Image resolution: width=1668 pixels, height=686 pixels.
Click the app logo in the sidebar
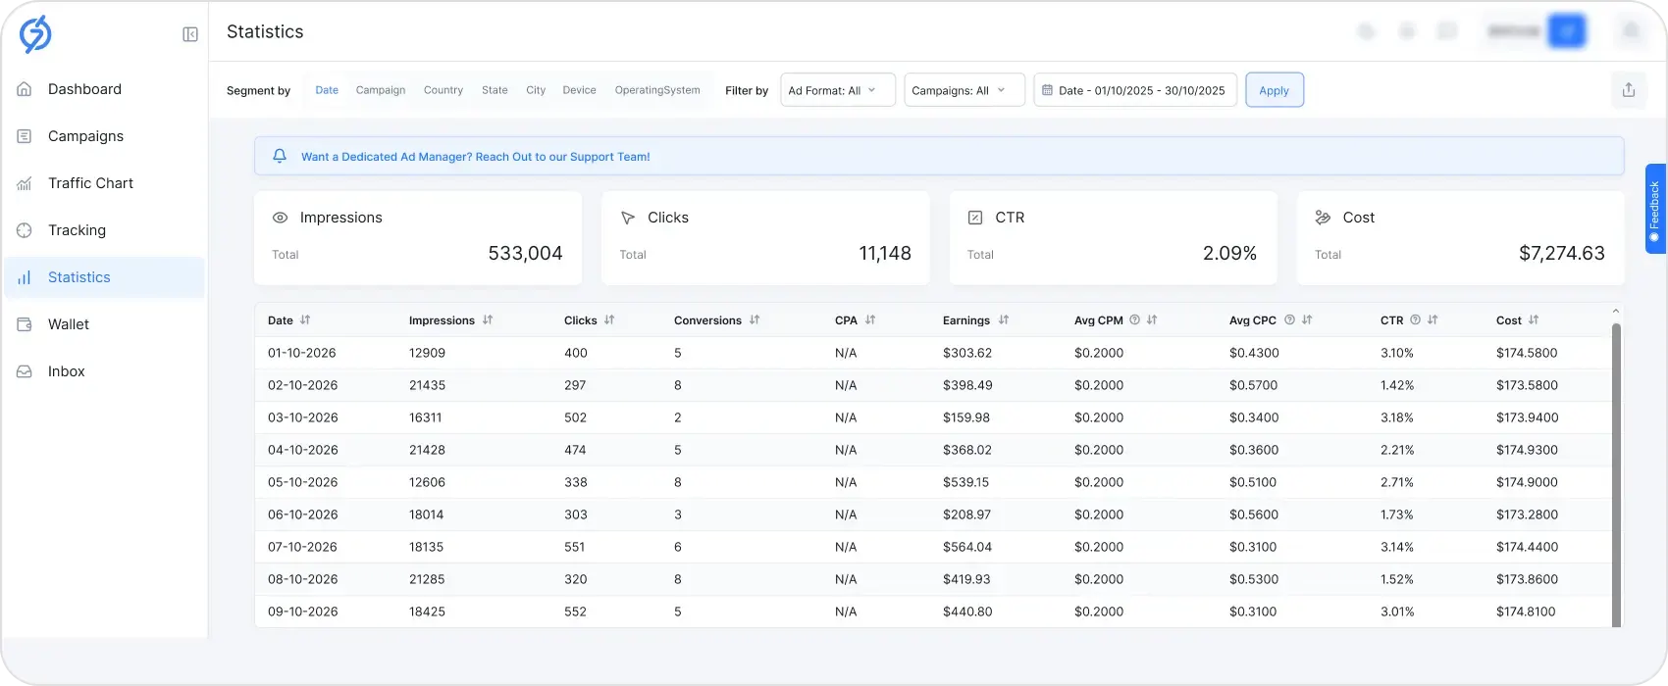35,34
